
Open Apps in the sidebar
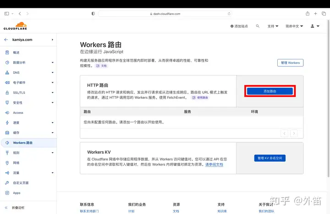(x=16, y=193)
